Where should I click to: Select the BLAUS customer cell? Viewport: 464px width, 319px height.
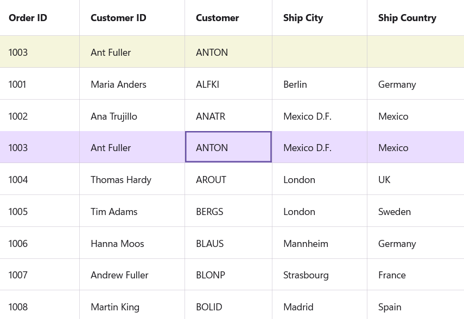coord(210,244)
